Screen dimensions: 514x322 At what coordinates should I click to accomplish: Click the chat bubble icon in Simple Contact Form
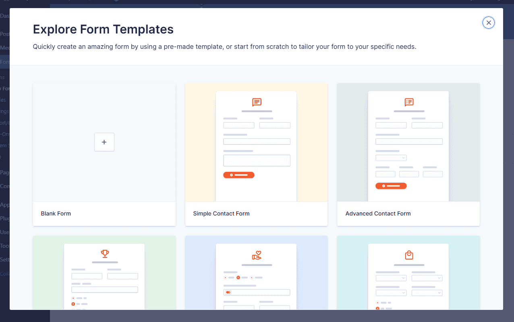coord(257,102)
